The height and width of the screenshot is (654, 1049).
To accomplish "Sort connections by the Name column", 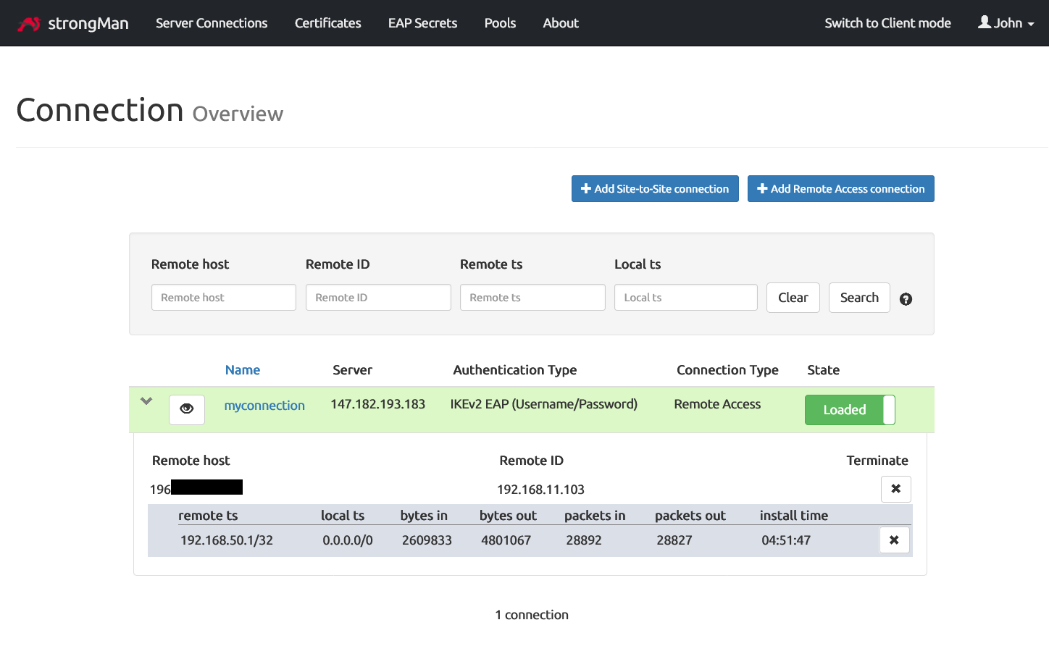I will coord(243,370).
